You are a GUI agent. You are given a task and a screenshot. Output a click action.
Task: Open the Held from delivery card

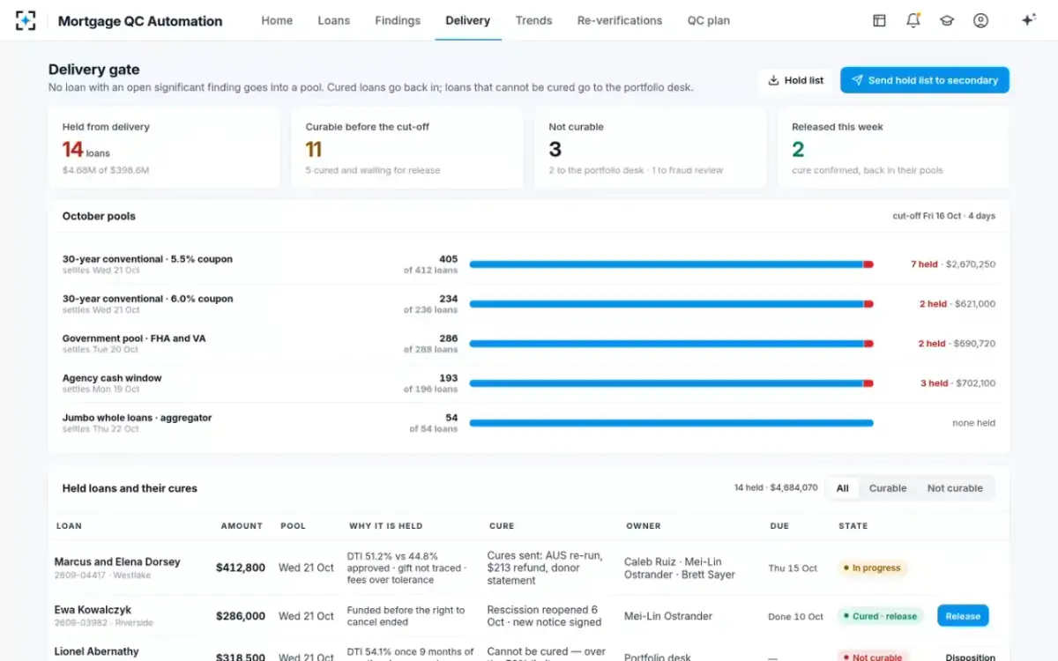(164, 148)
